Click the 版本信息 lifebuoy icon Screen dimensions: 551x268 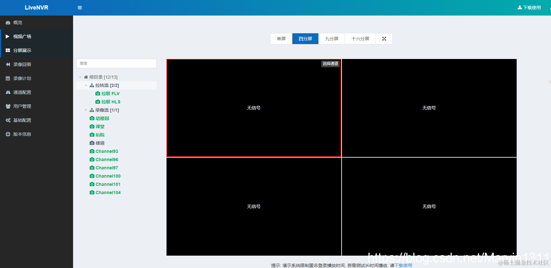(8, 134)
